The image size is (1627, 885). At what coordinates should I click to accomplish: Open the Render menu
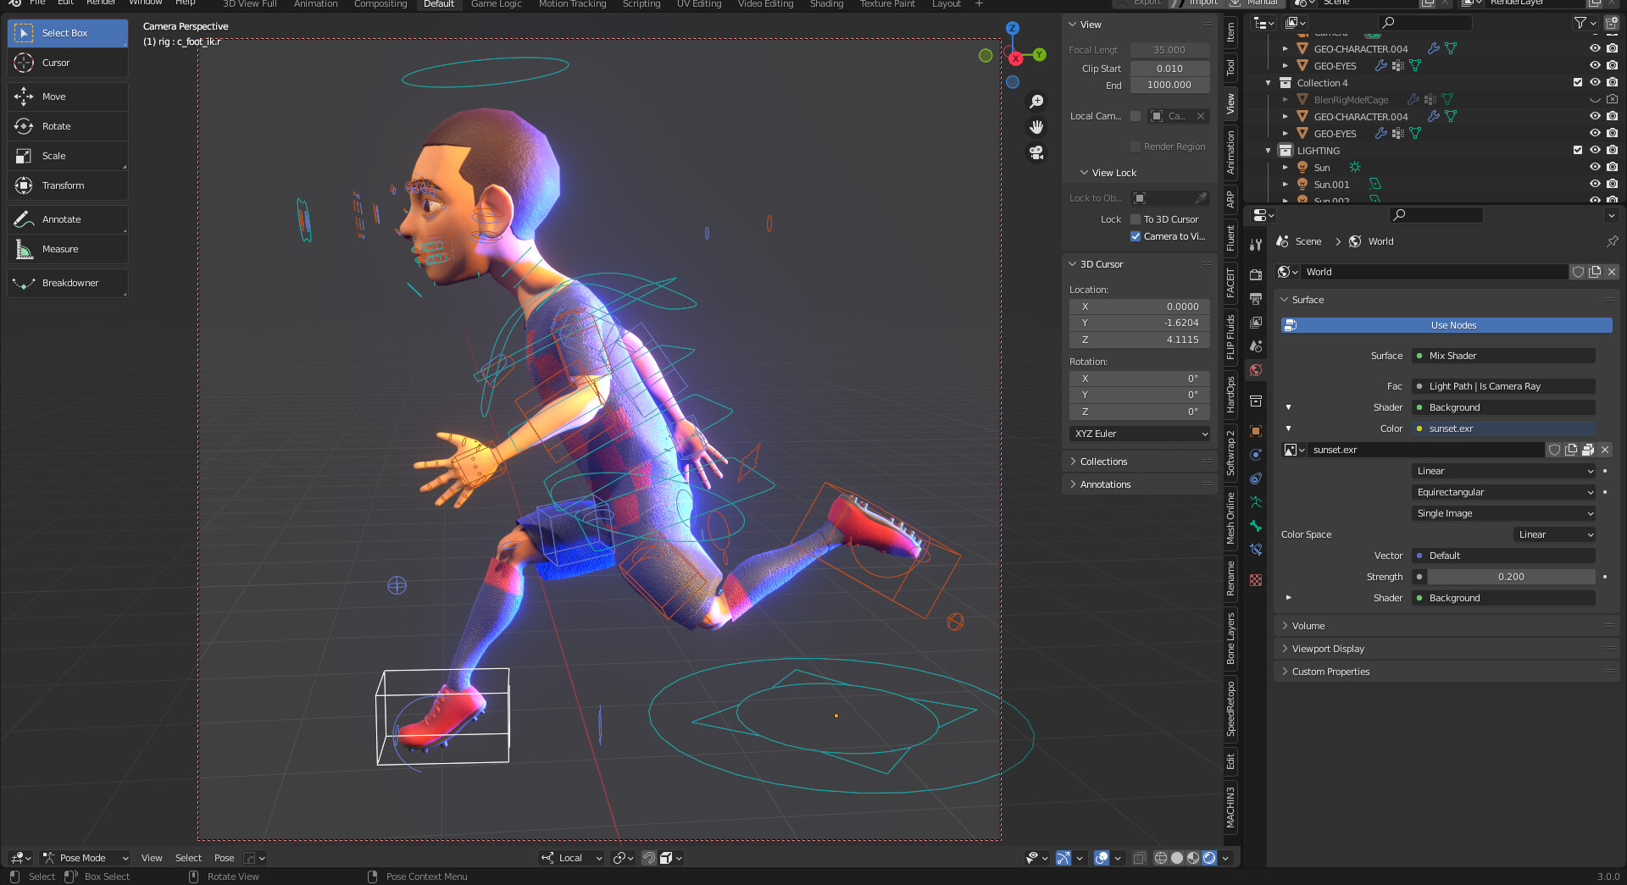tap(101, 3)
